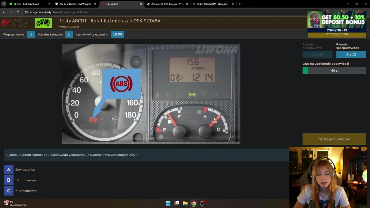Go back in browser history
This screenshot has height=208, width=370.
(4, 12)
